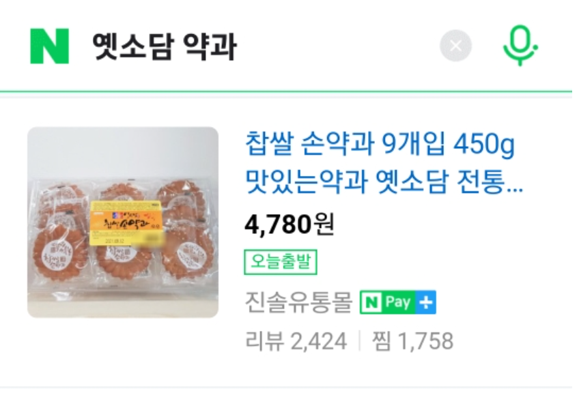Tap the blue plus on N Pay badge

(426, 302)
